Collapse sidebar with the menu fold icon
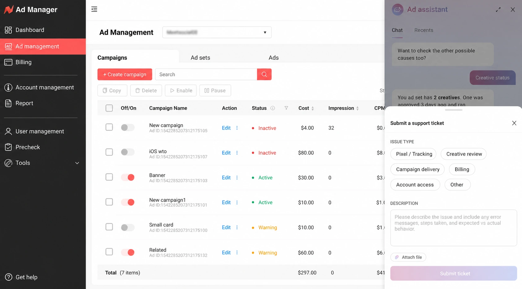The width and height of the screenshot is (522, 289). (x=94, y=9)
